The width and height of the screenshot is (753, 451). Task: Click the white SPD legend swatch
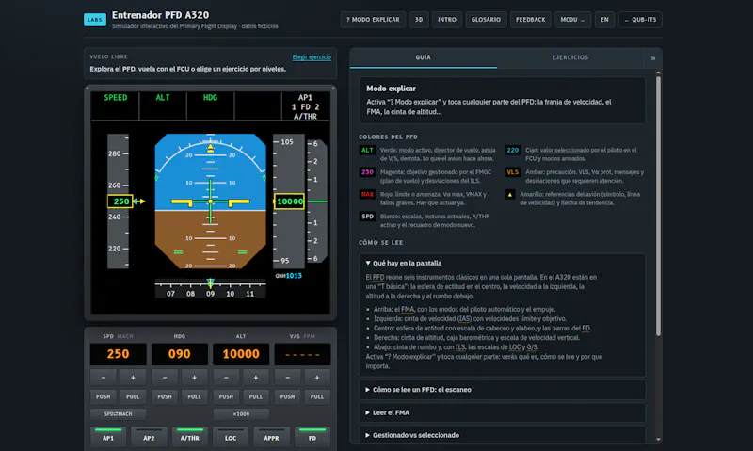(x=367, y=217)
